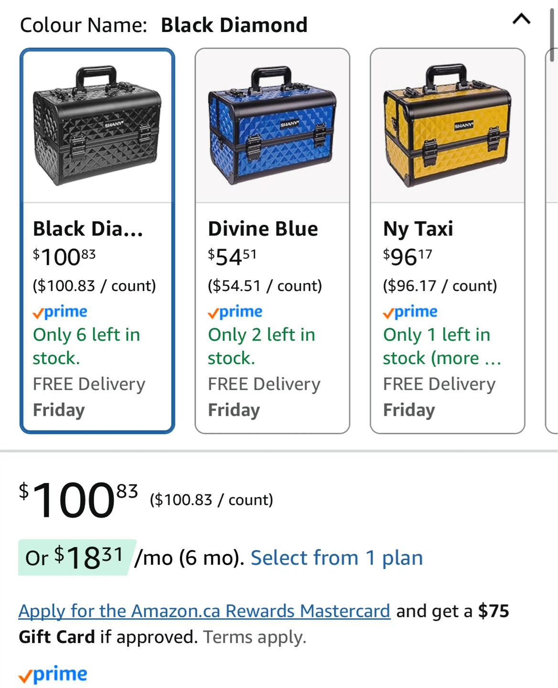Apply for the Amazon.ca Rewards Mastercard

[204, 611]
